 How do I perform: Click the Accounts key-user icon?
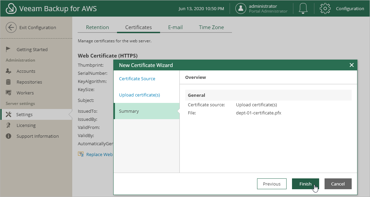click(8, 71)
